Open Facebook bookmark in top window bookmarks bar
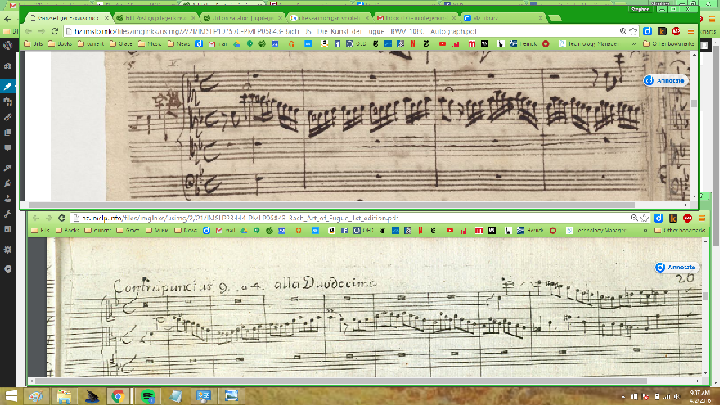 pyautogui.click(x=337, y=44)
